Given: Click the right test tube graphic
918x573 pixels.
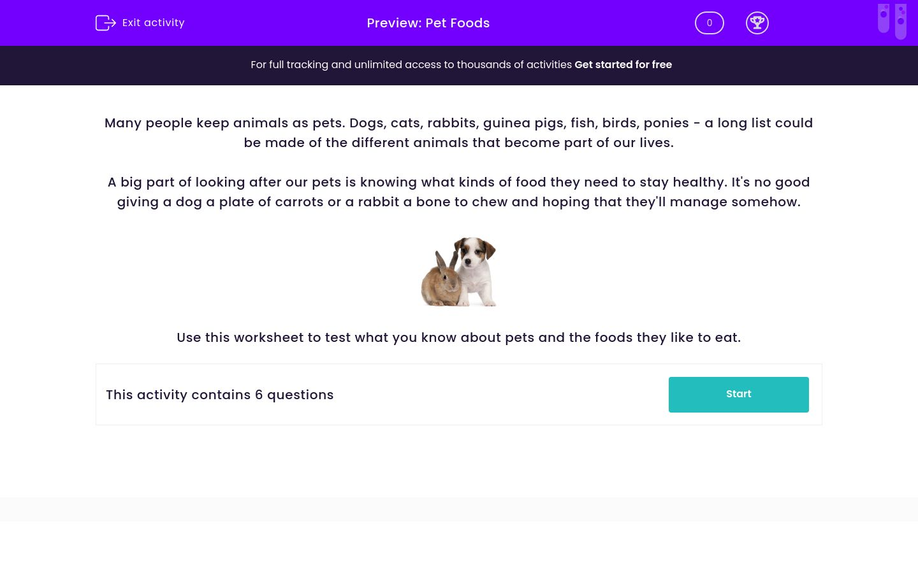Looking at the screenshot, I should coord(901,21).
